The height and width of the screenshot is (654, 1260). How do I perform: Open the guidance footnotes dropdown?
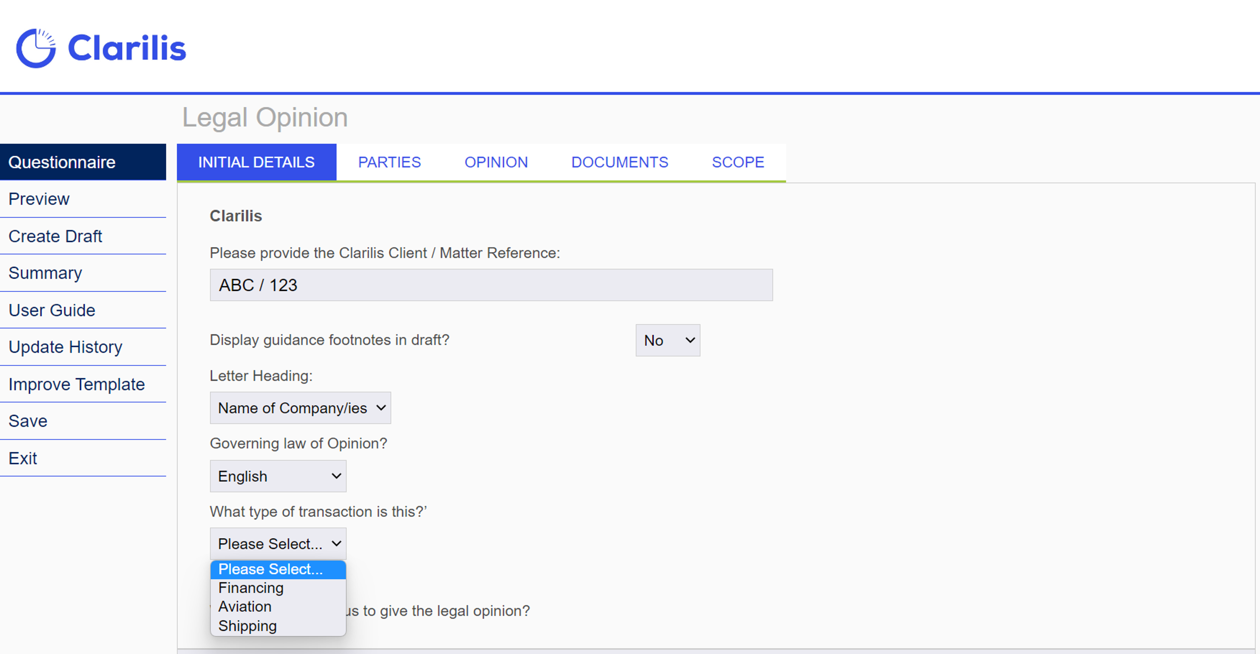[667, 340]
